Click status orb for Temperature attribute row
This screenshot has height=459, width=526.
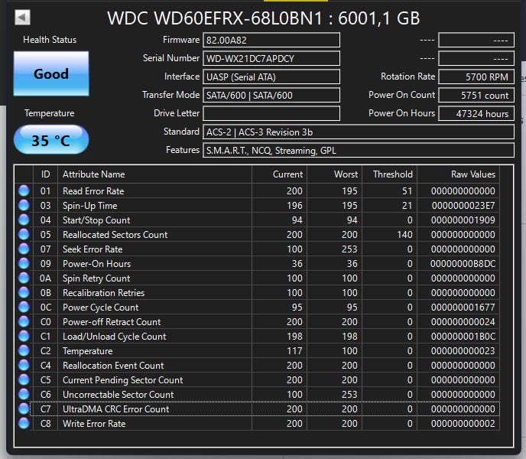pos(24,351)
